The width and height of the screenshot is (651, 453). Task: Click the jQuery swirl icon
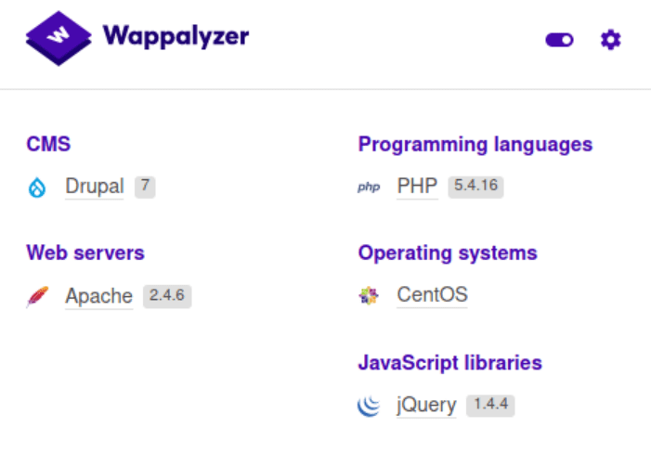[369, 406]
